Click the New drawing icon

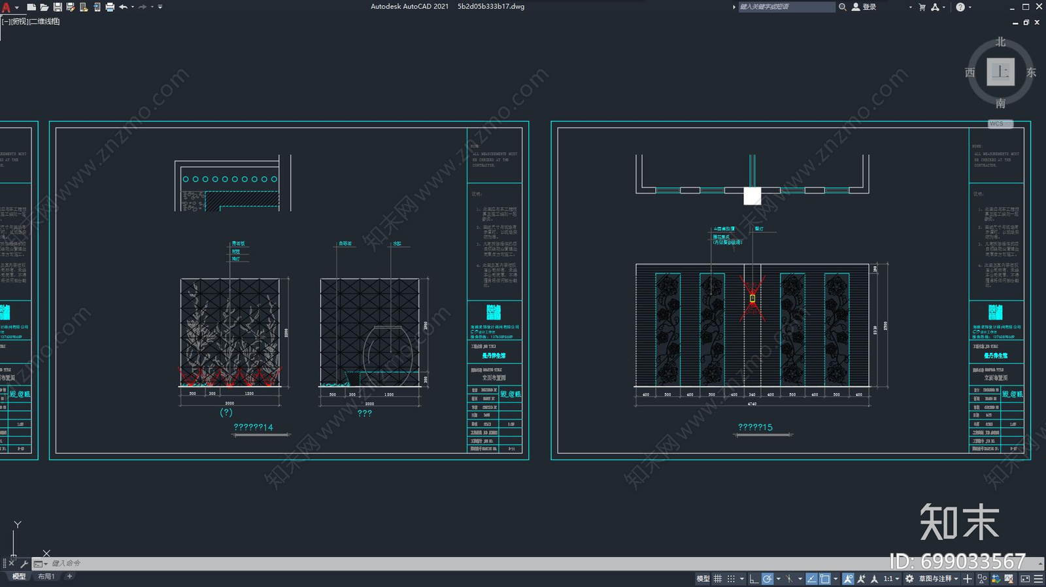pyautogui.click(x=31, y=7)
